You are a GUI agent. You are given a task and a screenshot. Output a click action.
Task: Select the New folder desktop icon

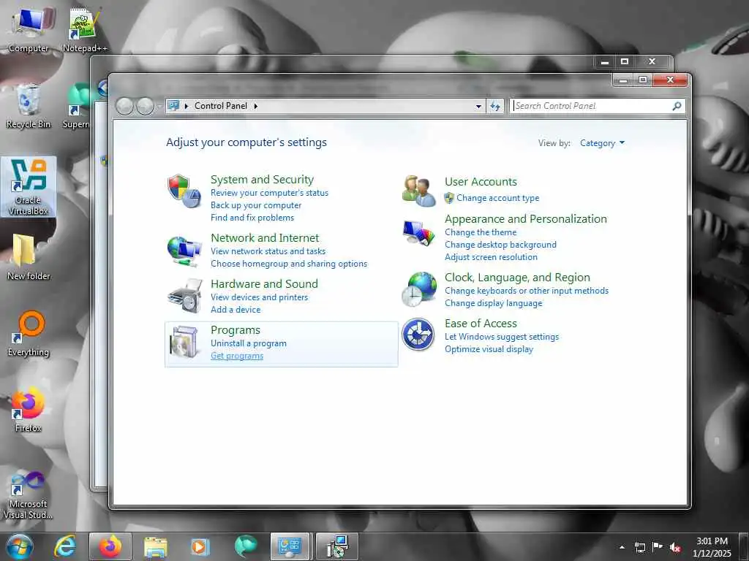click(x=29, y=258)
